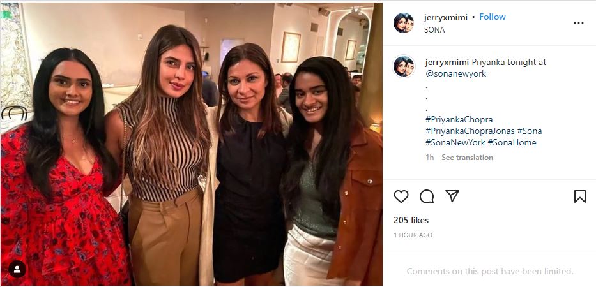Screen dimensions: 596x287
Task: Follow the jerryxmimi account
Action: [493, 17]
